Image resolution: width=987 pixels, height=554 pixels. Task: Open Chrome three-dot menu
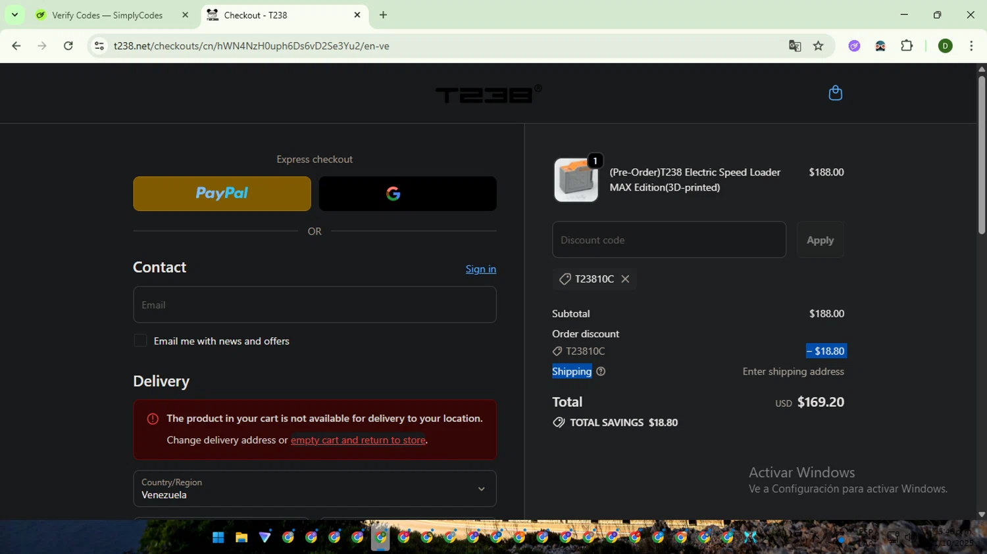click(971, 46)
